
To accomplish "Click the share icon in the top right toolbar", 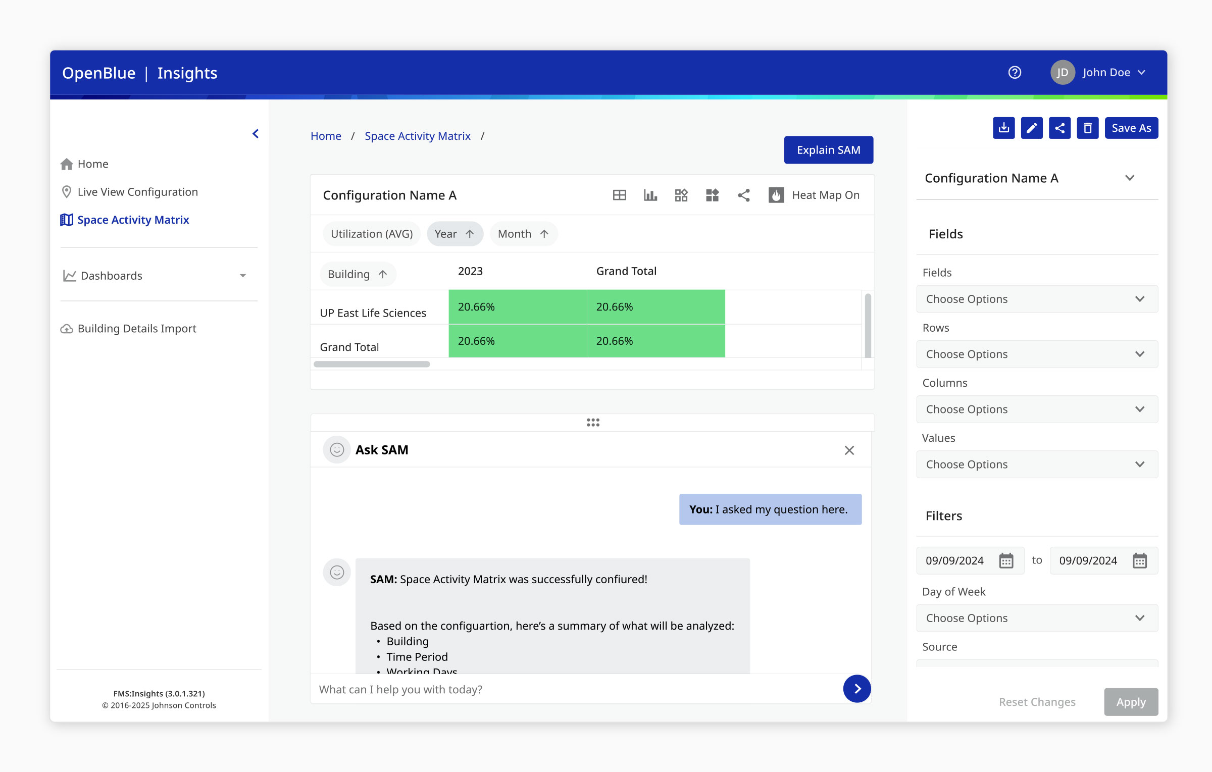I will [x=1059, y=128].
